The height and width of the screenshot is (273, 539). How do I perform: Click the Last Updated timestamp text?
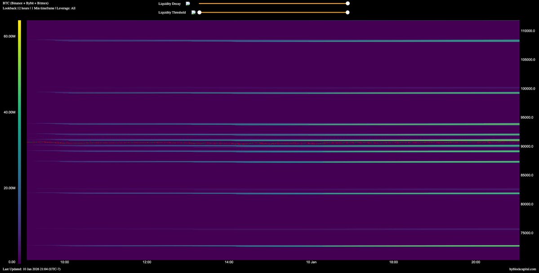click(31, 269)
